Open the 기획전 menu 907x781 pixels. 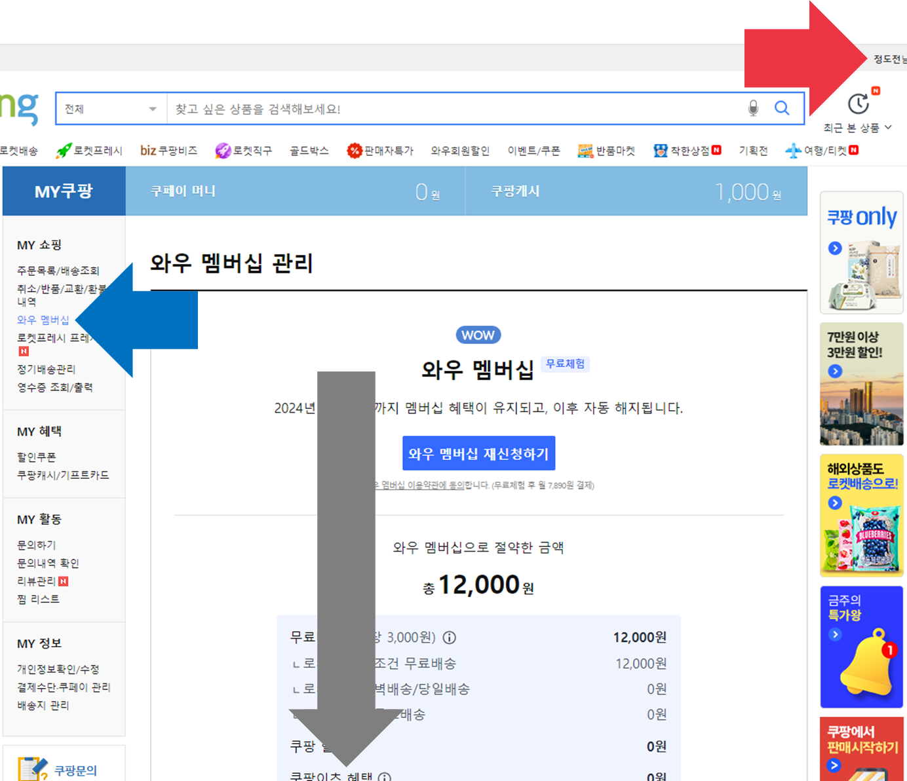point(753,151)
